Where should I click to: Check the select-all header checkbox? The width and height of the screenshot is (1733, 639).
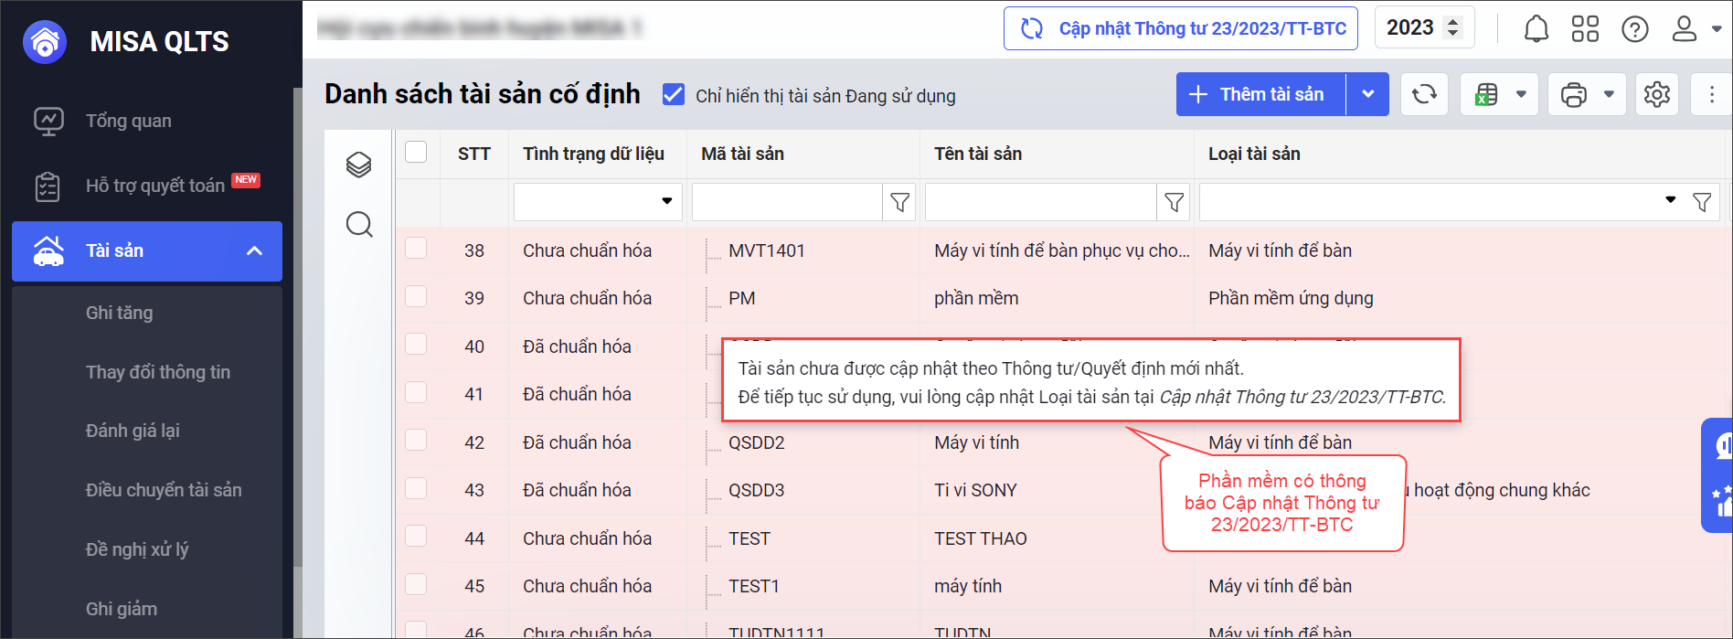coord(416,152)
